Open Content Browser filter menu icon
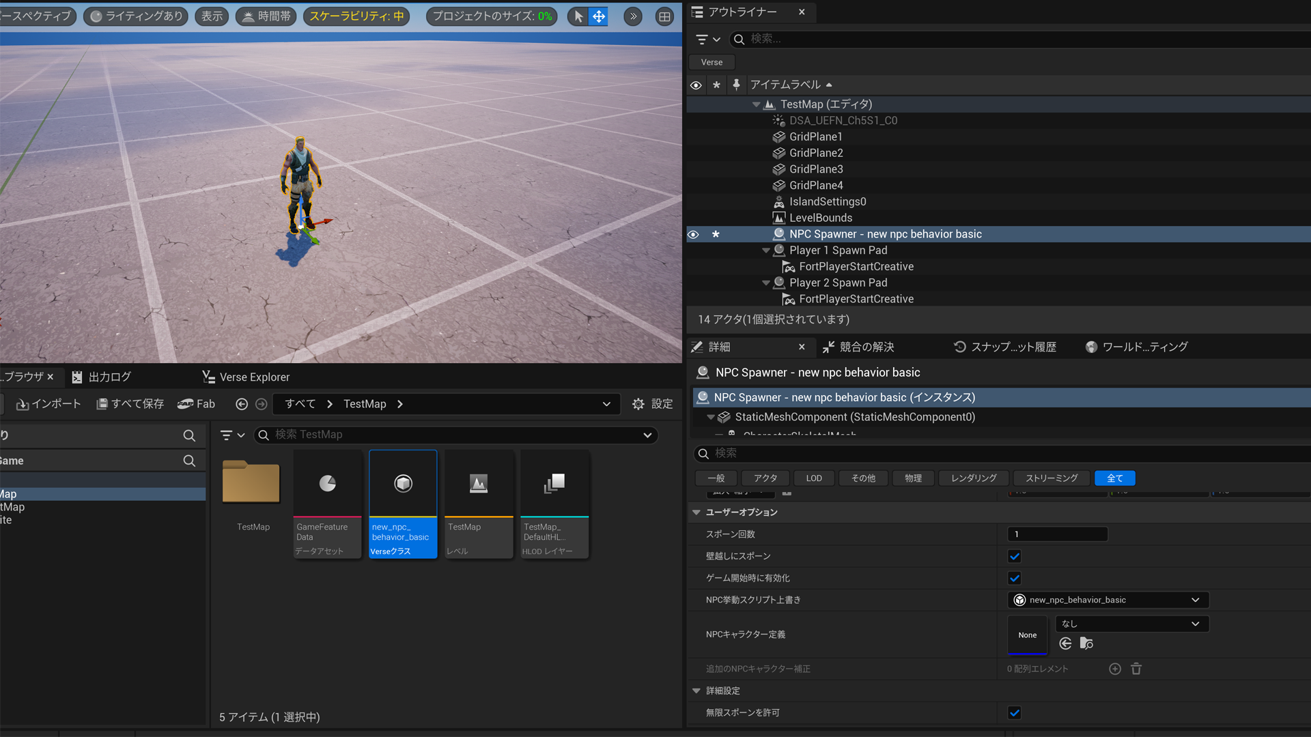 tap(232, 435)
